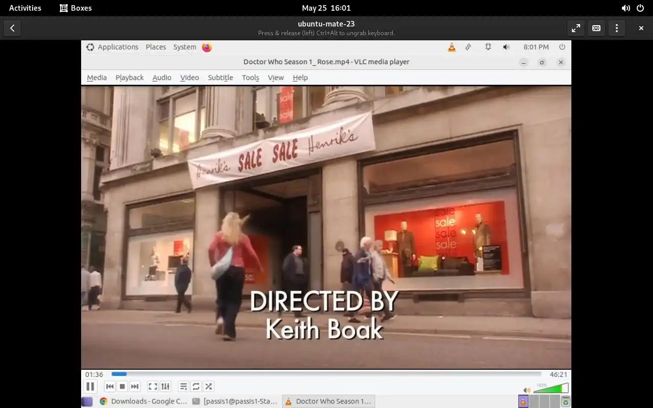The image size is (653, 408).
Task: Open the Playback menu
Action: (x=130, y=78)
